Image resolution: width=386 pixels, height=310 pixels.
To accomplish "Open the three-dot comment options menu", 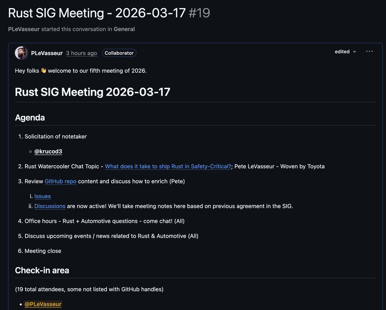I will (x=369, y=51).
